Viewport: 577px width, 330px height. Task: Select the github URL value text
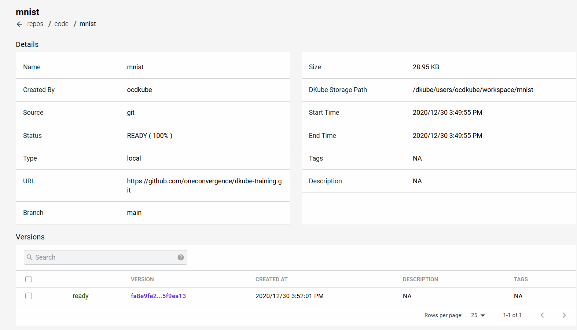205,186
